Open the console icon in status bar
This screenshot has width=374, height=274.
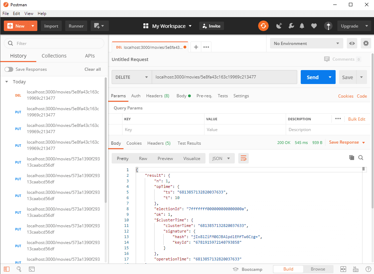(x=31, y=269)
